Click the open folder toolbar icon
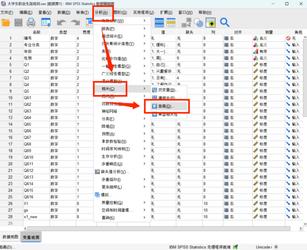This screenshot has height=250, width=307. (6, 22)
